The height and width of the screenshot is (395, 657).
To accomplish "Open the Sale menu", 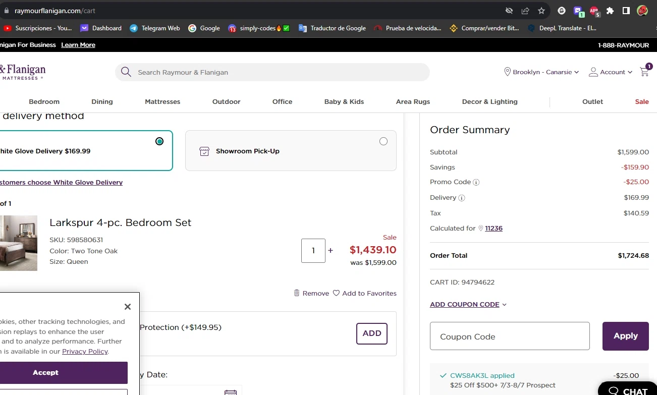I will 642,101.
